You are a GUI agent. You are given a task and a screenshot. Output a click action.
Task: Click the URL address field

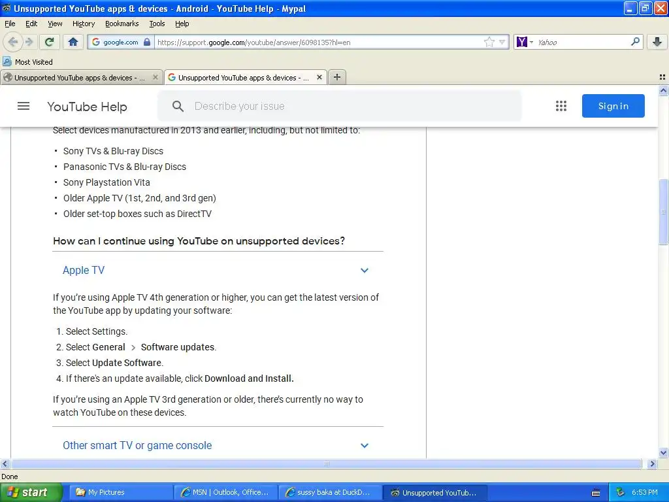pyautogui.click(x=318, y=42)
